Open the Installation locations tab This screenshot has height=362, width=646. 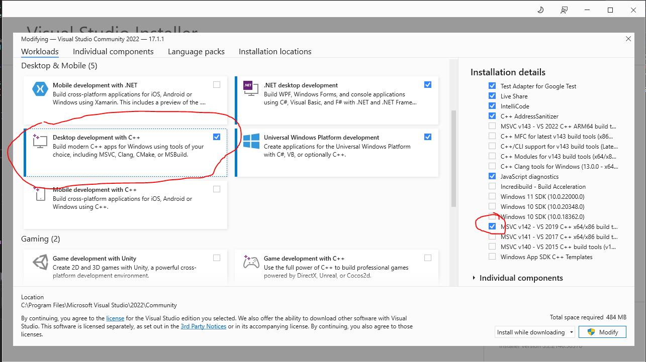pyautogui.click(x=275, y=52)
